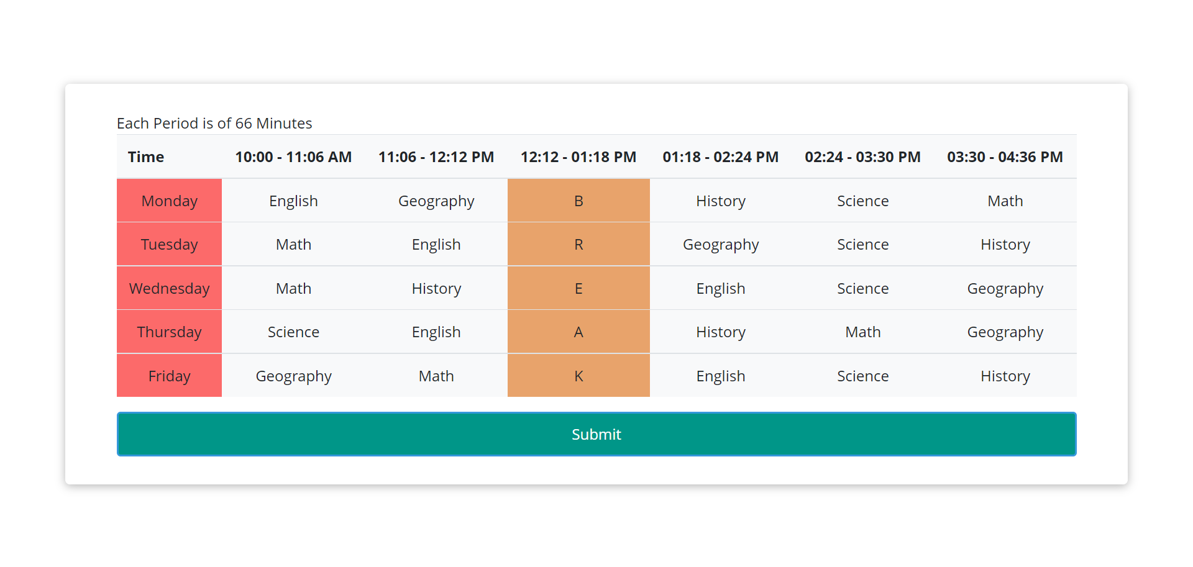Click Thursday's Science cell
1193x567 pixels.
[x=293, y=332]
